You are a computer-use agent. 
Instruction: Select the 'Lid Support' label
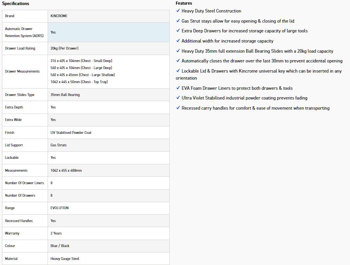14,145
